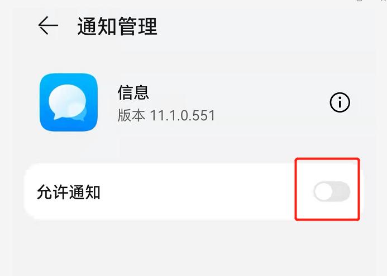The height and width of the screenshot is (276, 387).
Task: Open app info via circled i icon
Action: 340,102
